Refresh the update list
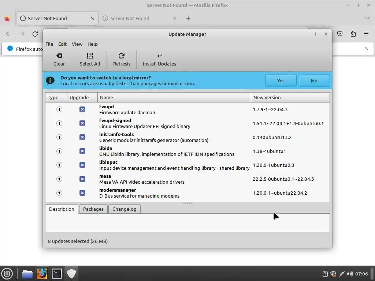This screenshot has height=281, width=375. point(121,60)
